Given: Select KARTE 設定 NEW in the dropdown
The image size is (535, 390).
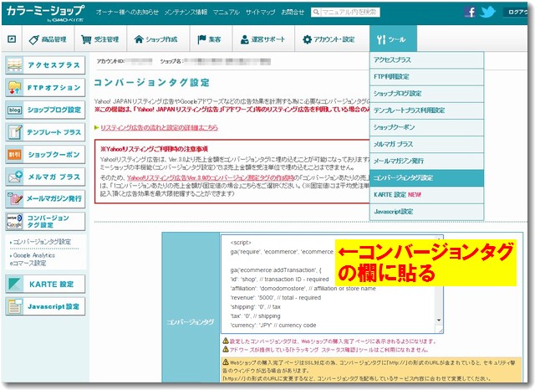Looking at the screenshot, I should pyautogui.click(x=426, y=195).
